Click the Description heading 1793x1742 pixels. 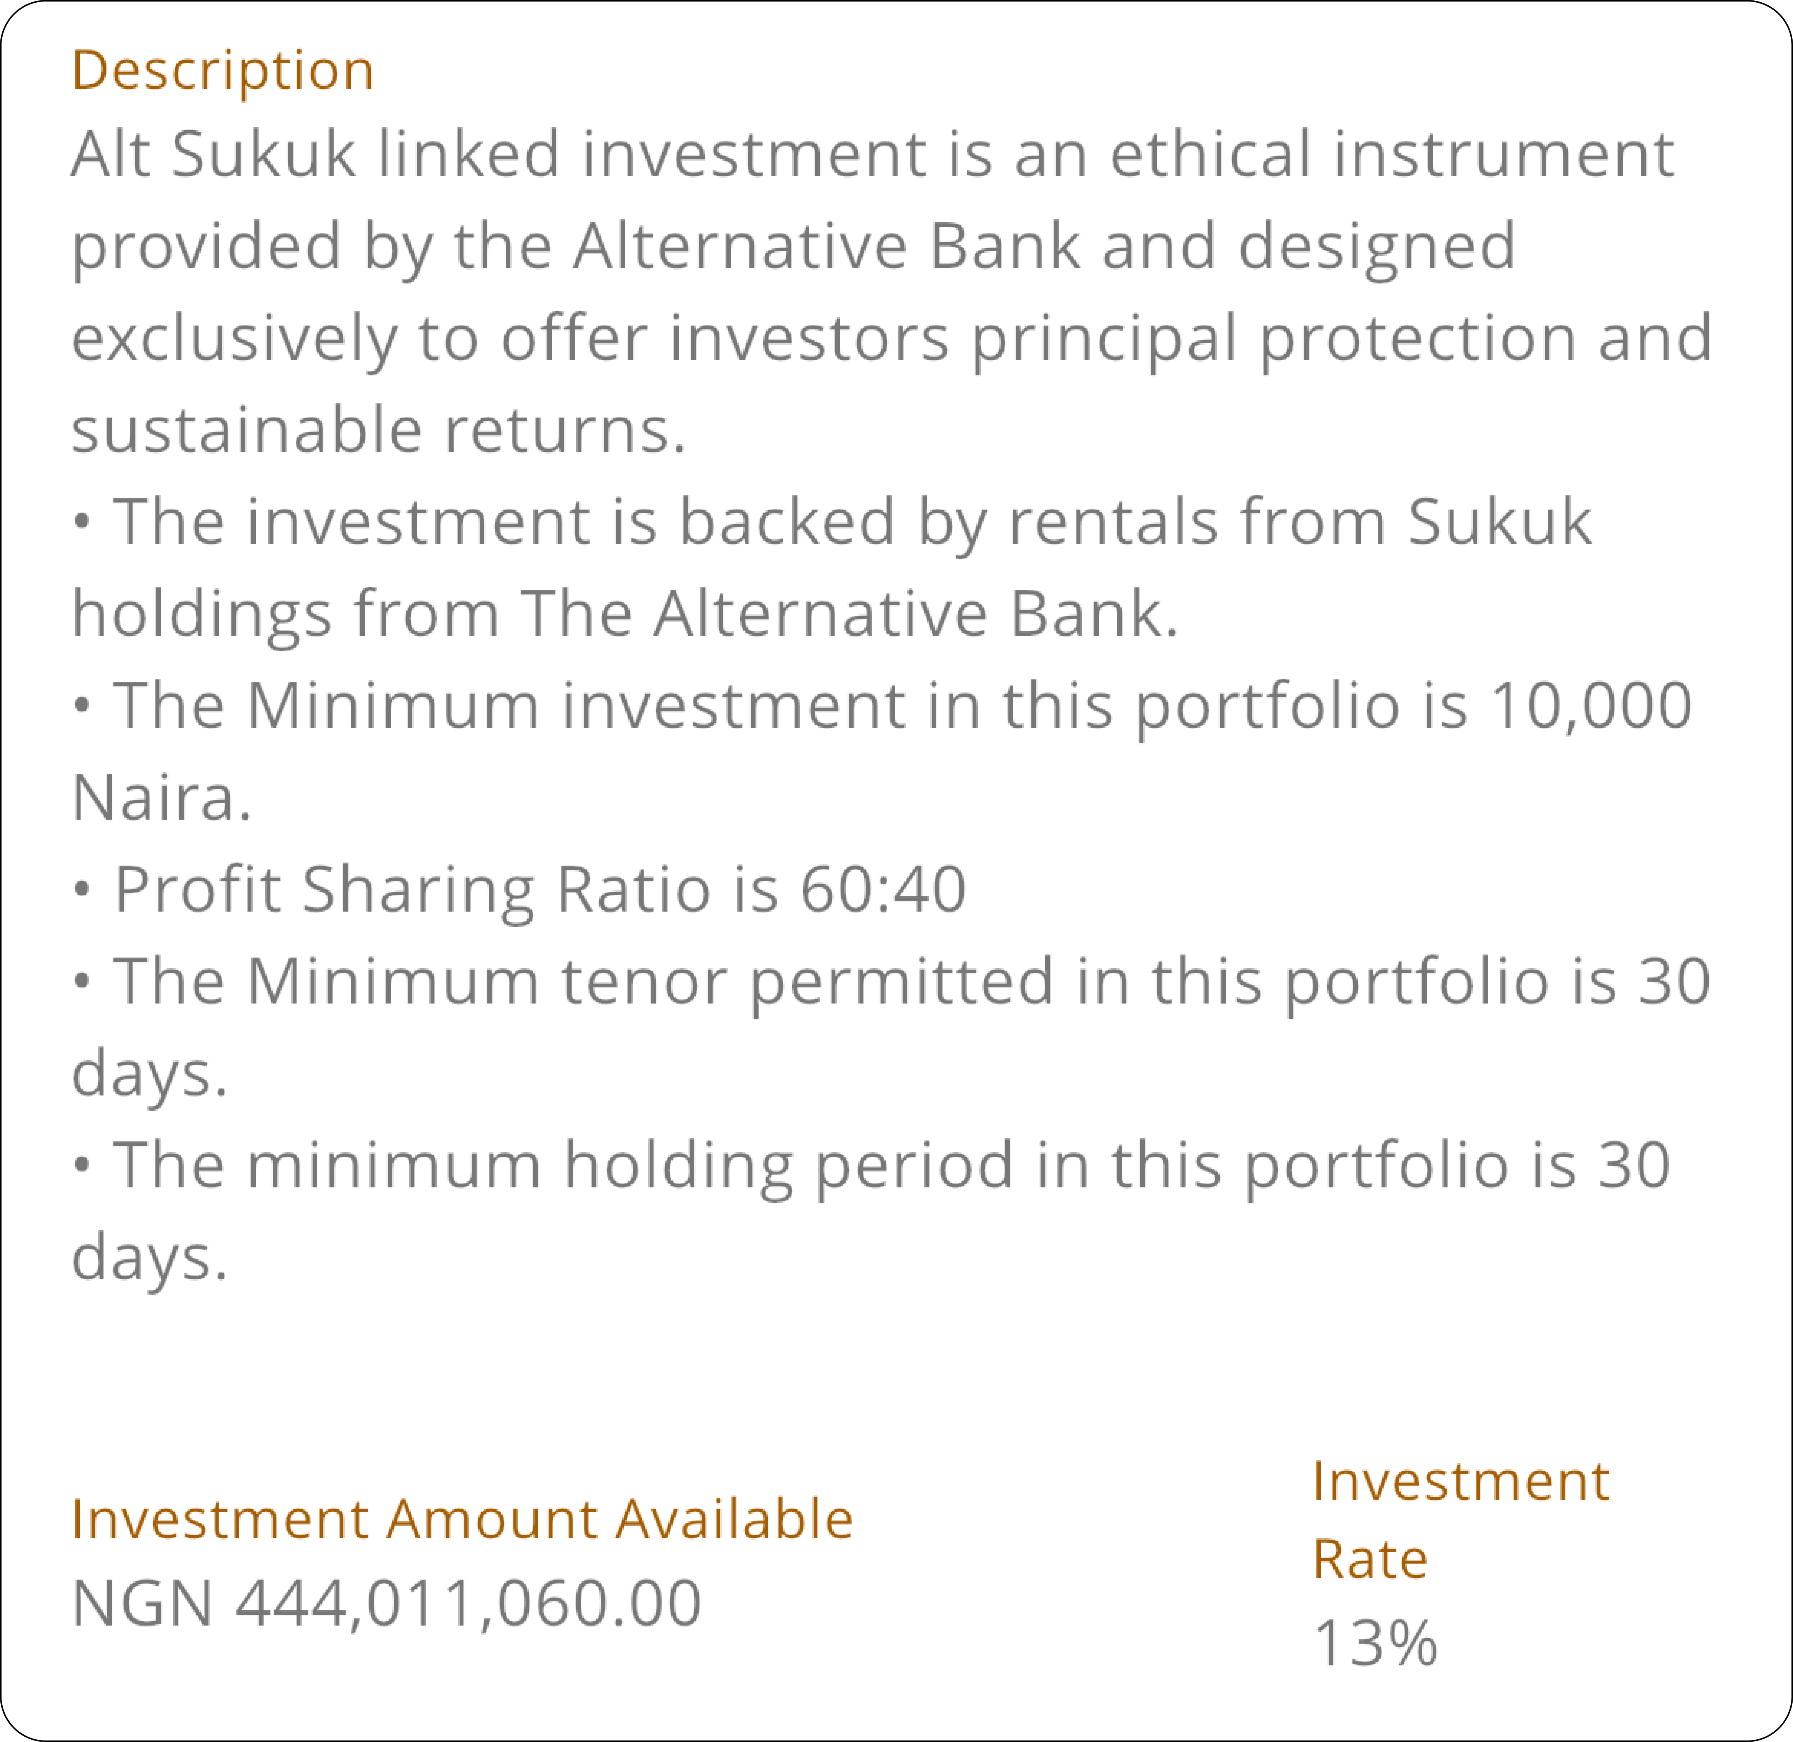tap(223, 70)
